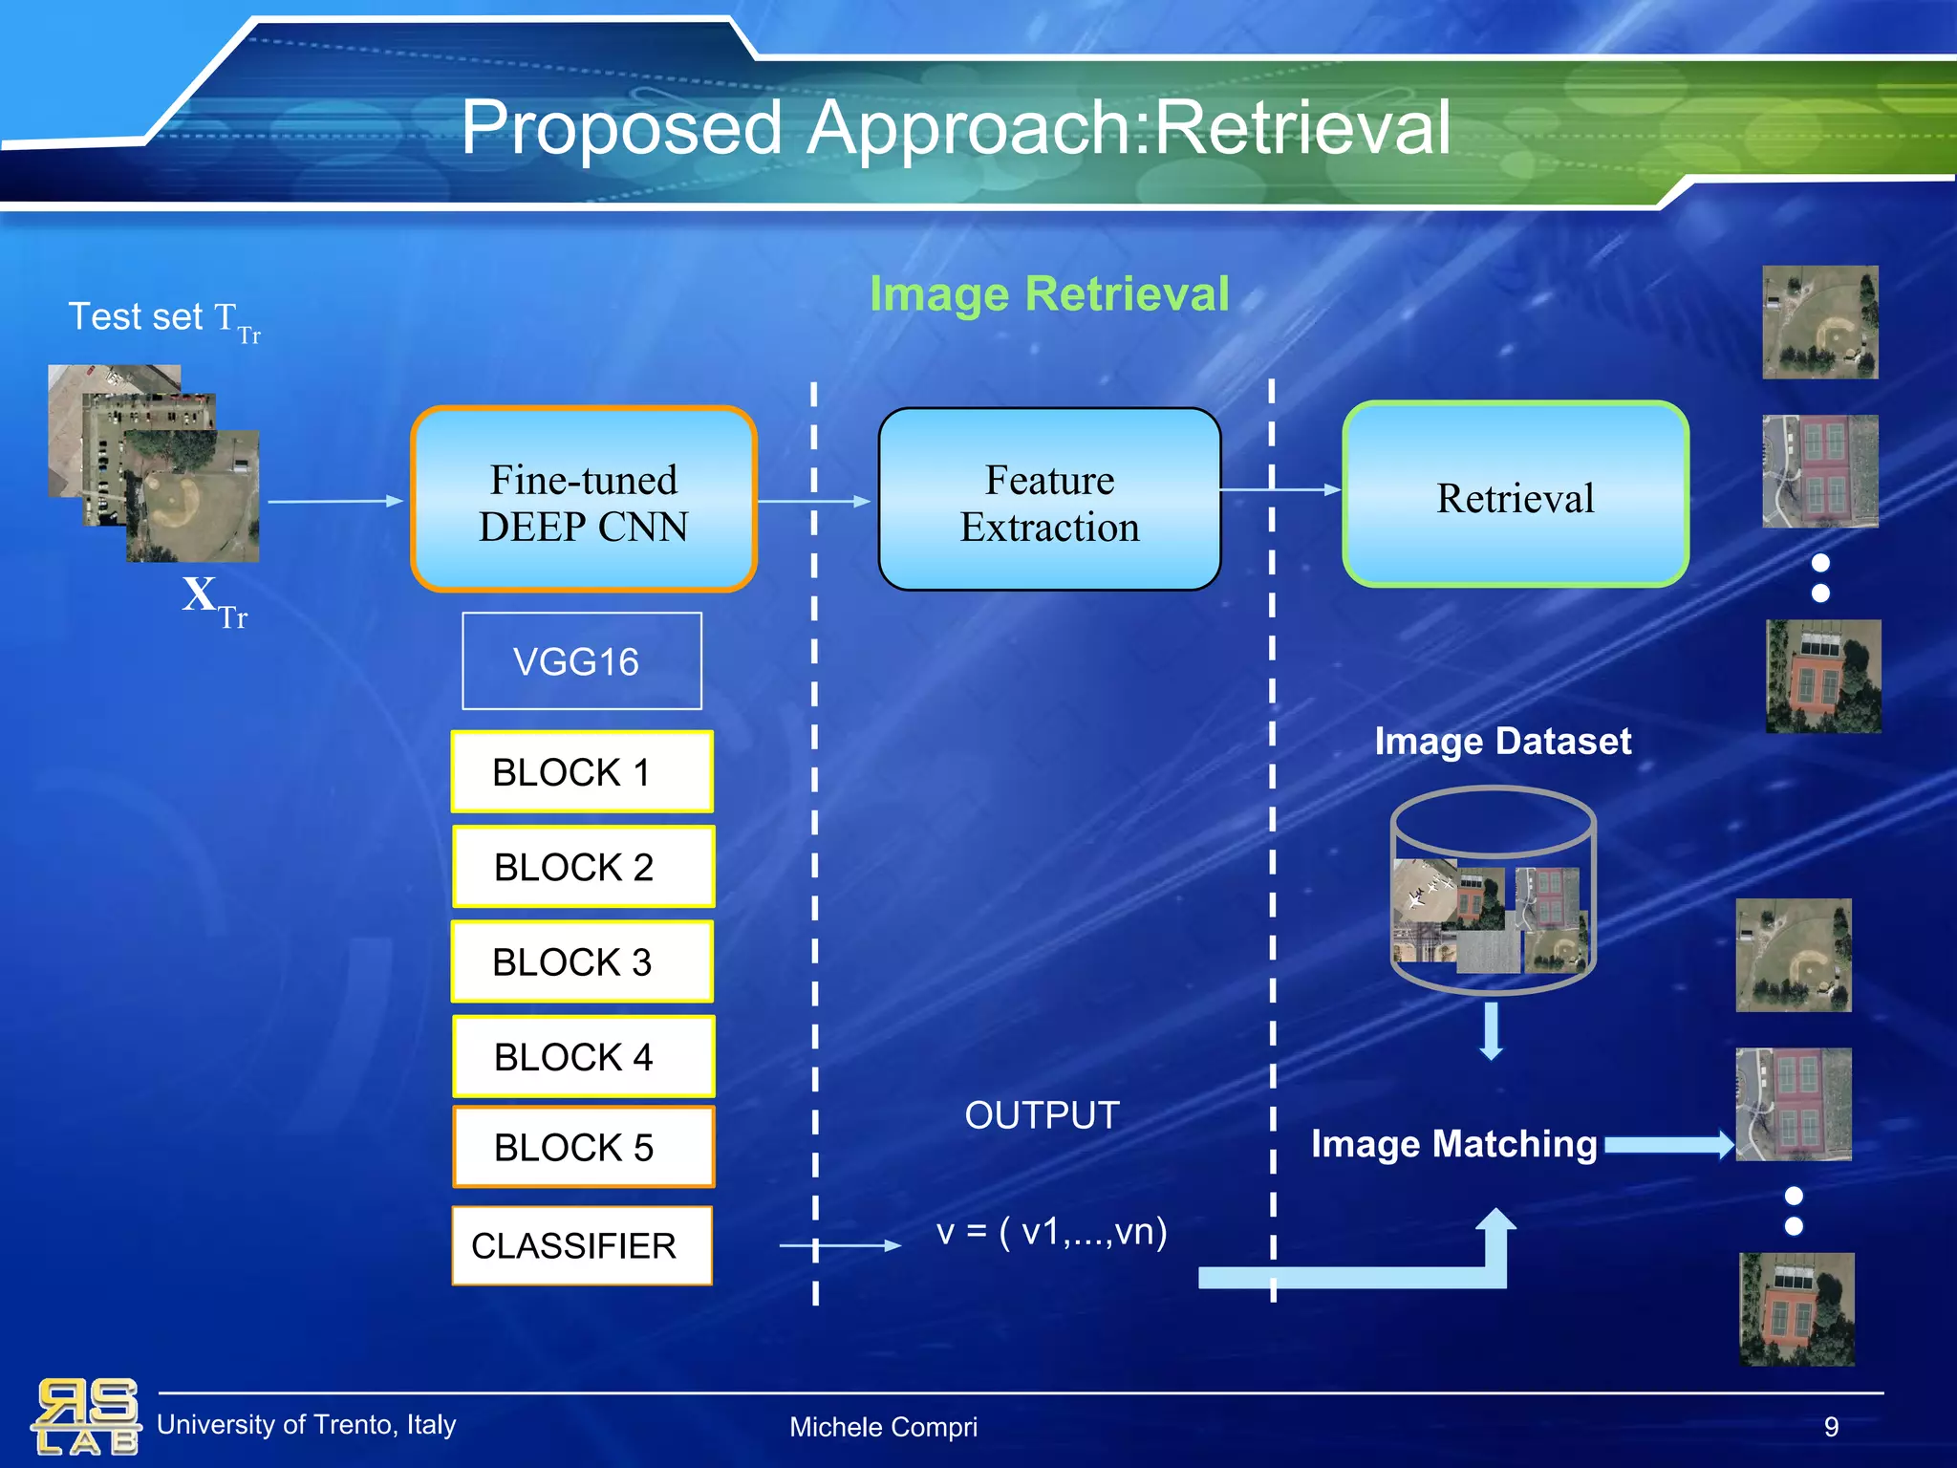Click the top-right baseball field thumbnail
Viewport: 1957px width, 1468px height.
pyautogui.click(x=1819, y=322)
